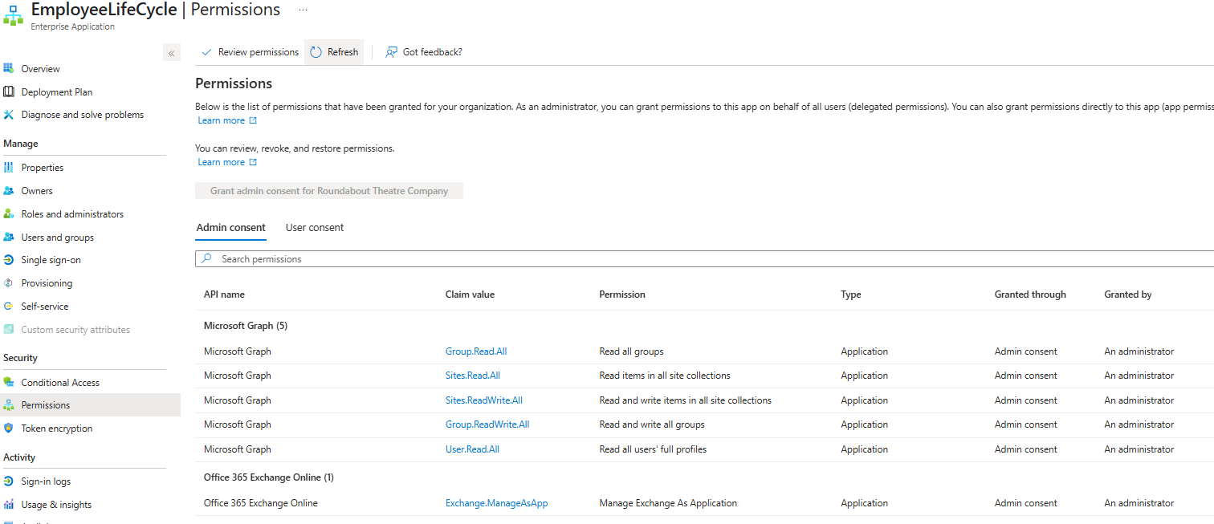Open the Exchange.ManageAsApp claim value link
This screenshot has height=524, width=1214.
tap(497, 503)
